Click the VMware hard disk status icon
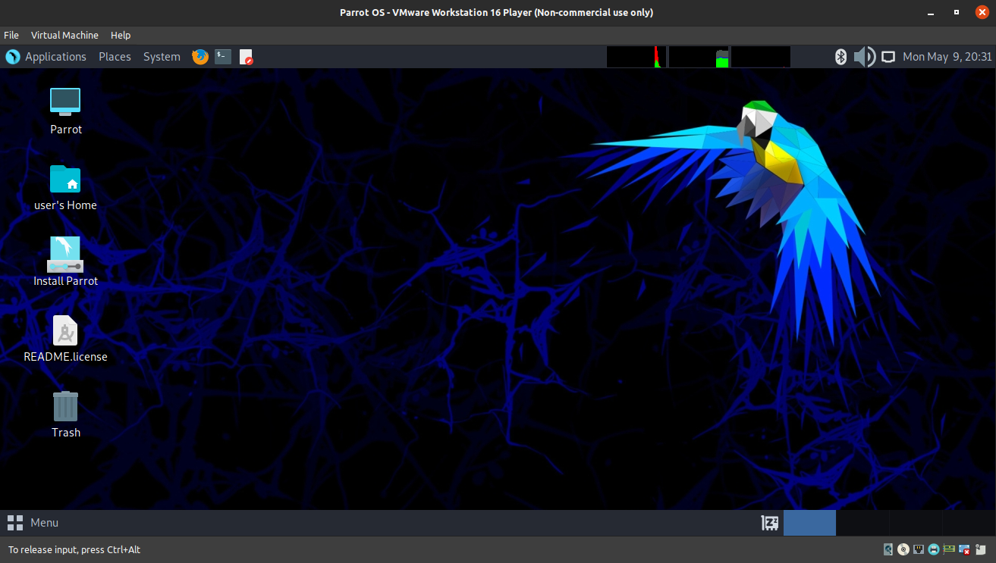Image resolution: width=996 pixels, height=563 pixels. coord(888,549)
